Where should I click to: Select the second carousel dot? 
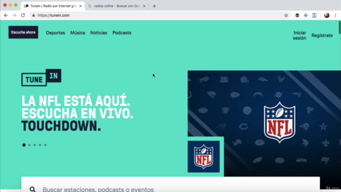pos(29,145)
